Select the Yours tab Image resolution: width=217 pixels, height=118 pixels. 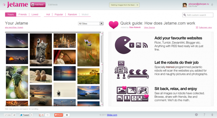[x=11, y=15]
